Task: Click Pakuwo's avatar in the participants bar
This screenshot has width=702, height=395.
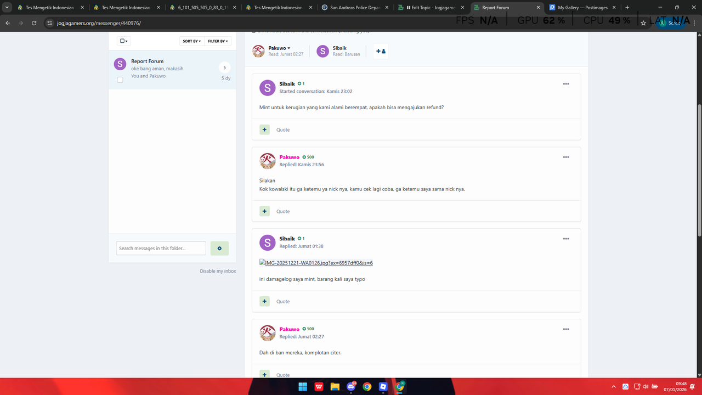Action: click(x=258, y=51)
